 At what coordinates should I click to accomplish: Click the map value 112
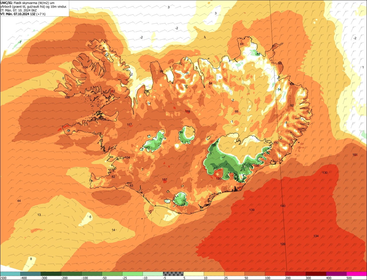[112, 91]
